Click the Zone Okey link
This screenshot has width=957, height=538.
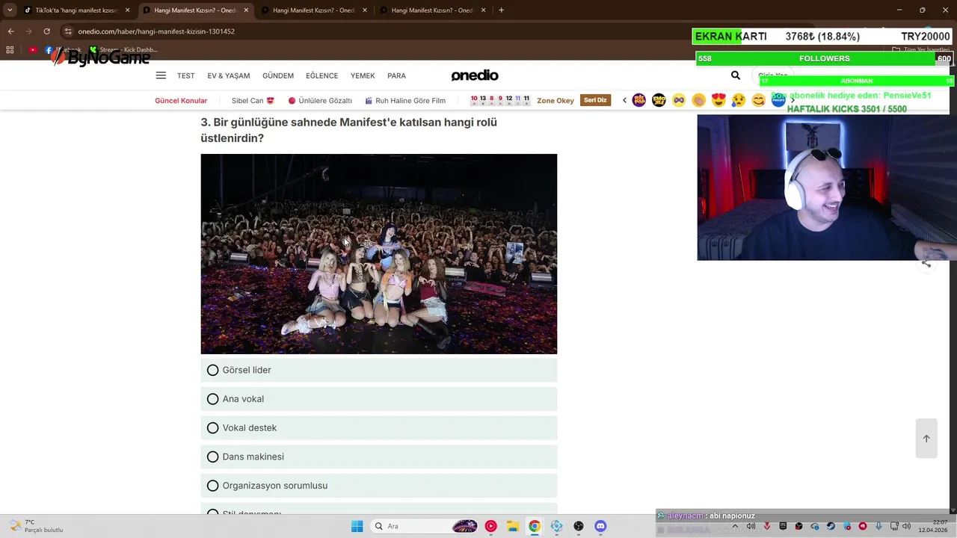click(556, 100)
